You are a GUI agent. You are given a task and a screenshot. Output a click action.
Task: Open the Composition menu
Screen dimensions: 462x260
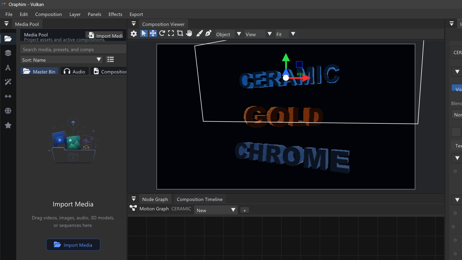(48, 14)
